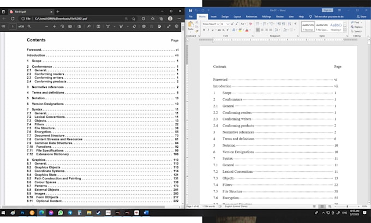Viewport: 371px width, 223px height.
Task: Expand the Word styles gallery
Action: coord(344,31)
